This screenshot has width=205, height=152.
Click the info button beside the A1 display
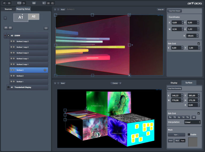click(5, 18)
